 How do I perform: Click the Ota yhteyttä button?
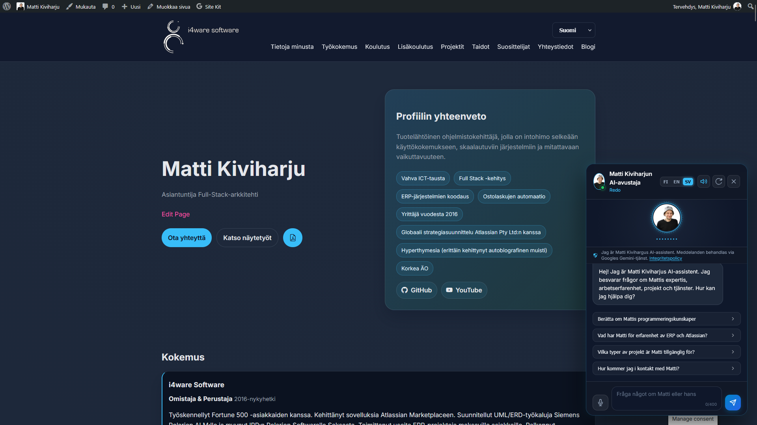tap(186, 238)
